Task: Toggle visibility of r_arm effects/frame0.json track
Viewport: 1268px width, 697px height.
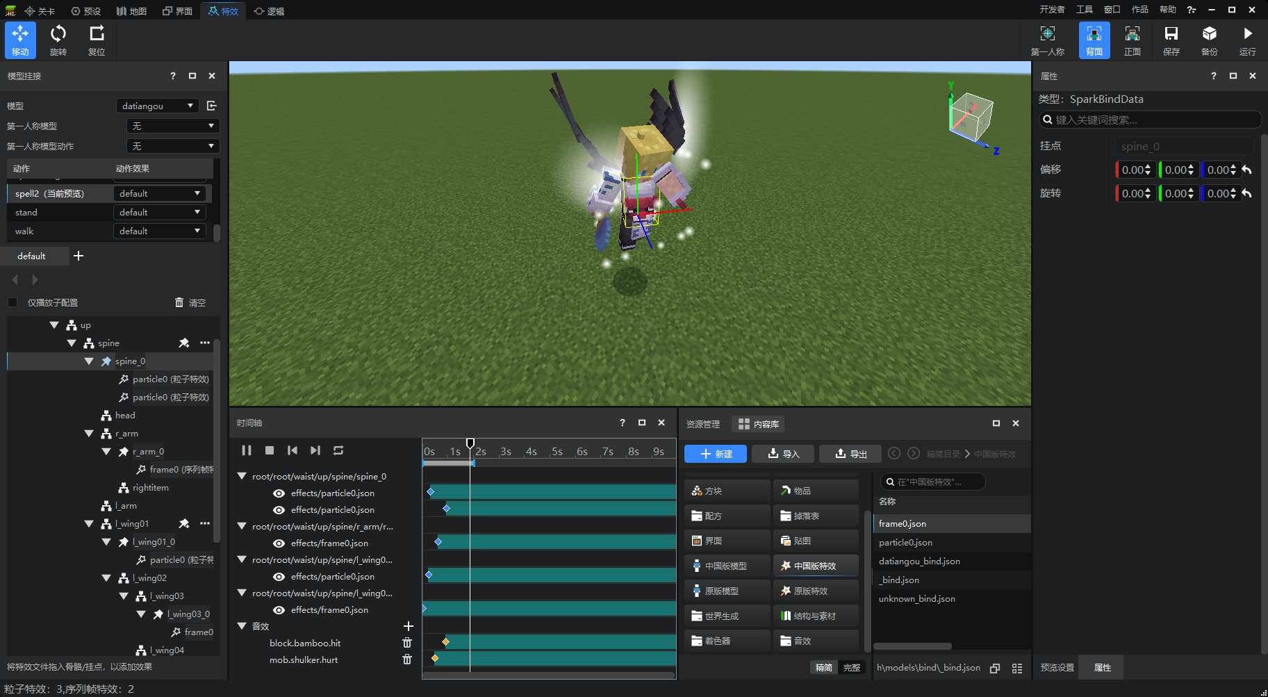Action: pos(279,543)
